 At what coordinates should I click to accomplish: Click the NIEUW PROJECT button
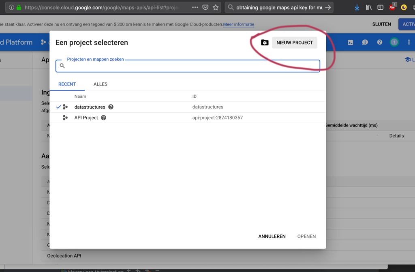coord(295,43)
